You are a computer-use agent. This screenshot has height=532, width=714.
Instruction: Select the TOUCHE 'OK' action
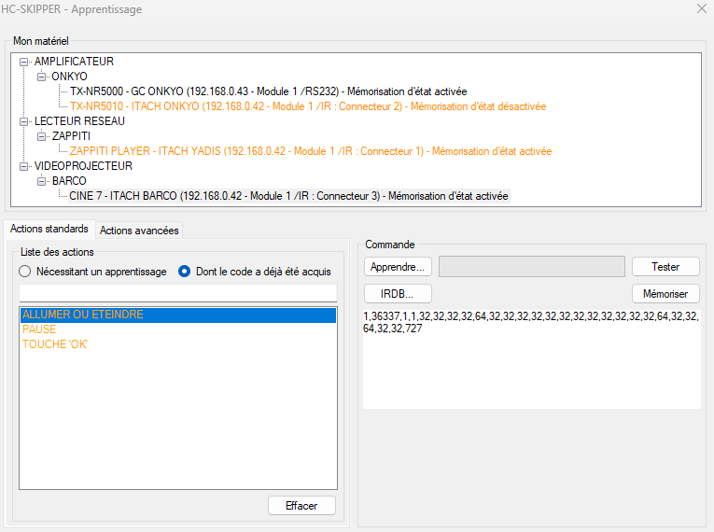pyautogui.click(x=178, y=344)
